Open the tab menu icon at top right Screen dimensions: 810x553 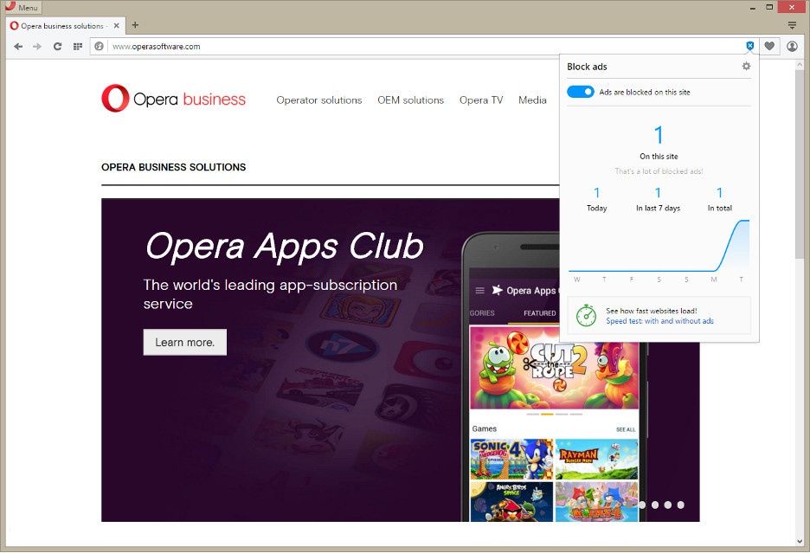[792, 25]
